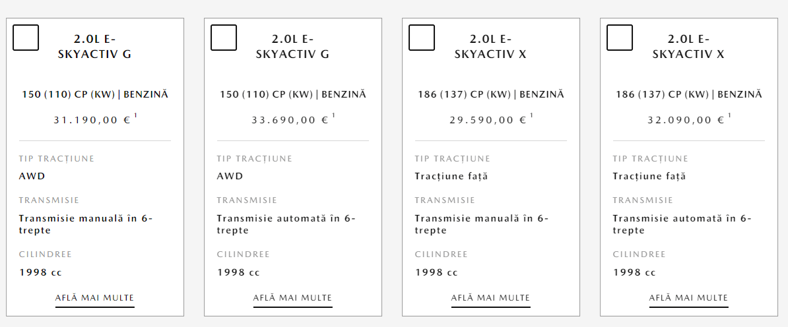Follow Află mai multe on front-wheel manual card

click(491, 298)
